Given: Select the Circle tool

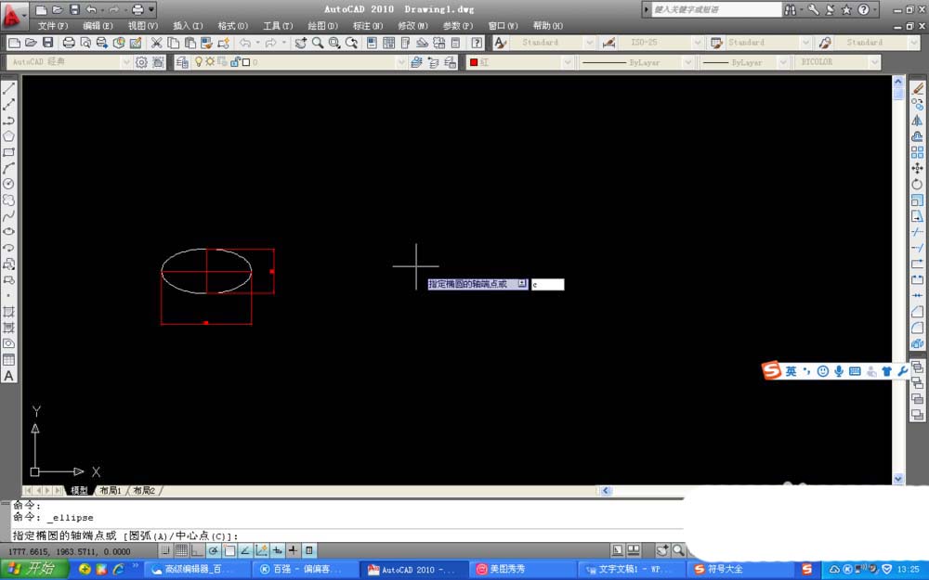Looking at the screenshot, I should [x=8, y=184].
